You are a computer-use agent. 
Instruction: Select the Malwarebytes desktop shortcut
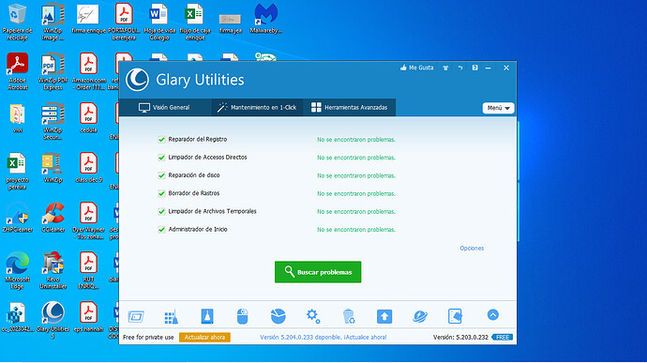(x=265, y=19)
